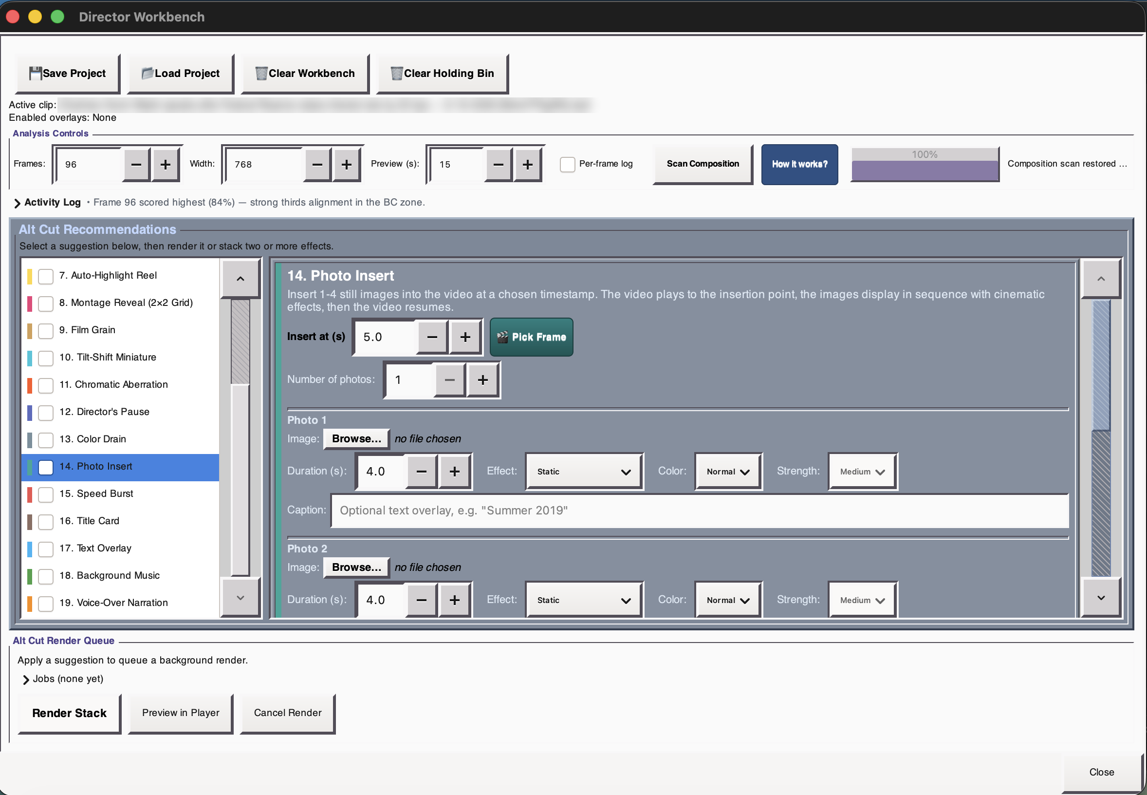The image size is (1147, 795).
Task: Click the Pick Frame clapperboard button
Action: coord(531,337)
